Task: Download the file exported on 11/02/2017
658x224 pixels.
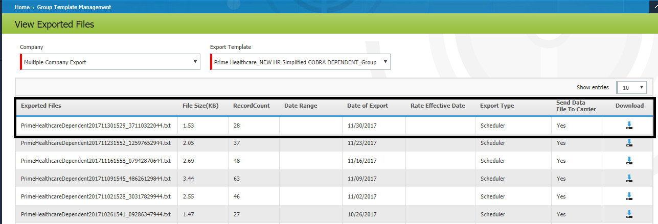Action: [629, 196]
